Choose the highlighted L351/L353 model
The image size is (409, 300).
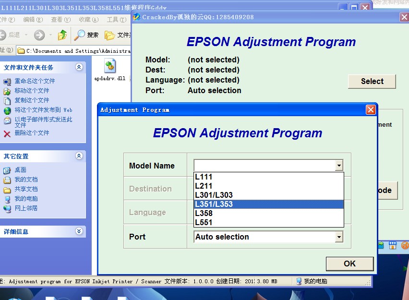269,204
